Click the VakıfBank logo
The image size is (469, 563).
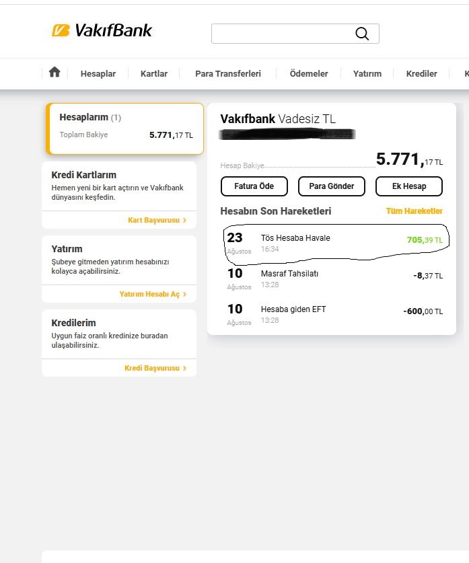click(x=102, y=30)
